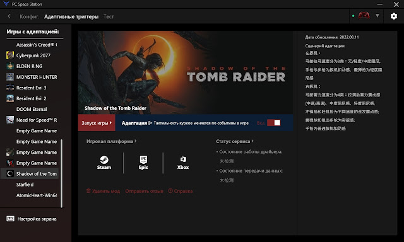404x242 pixels.
Task: Select Cyberpunk 2077 game name
Action: click(33, 55)
